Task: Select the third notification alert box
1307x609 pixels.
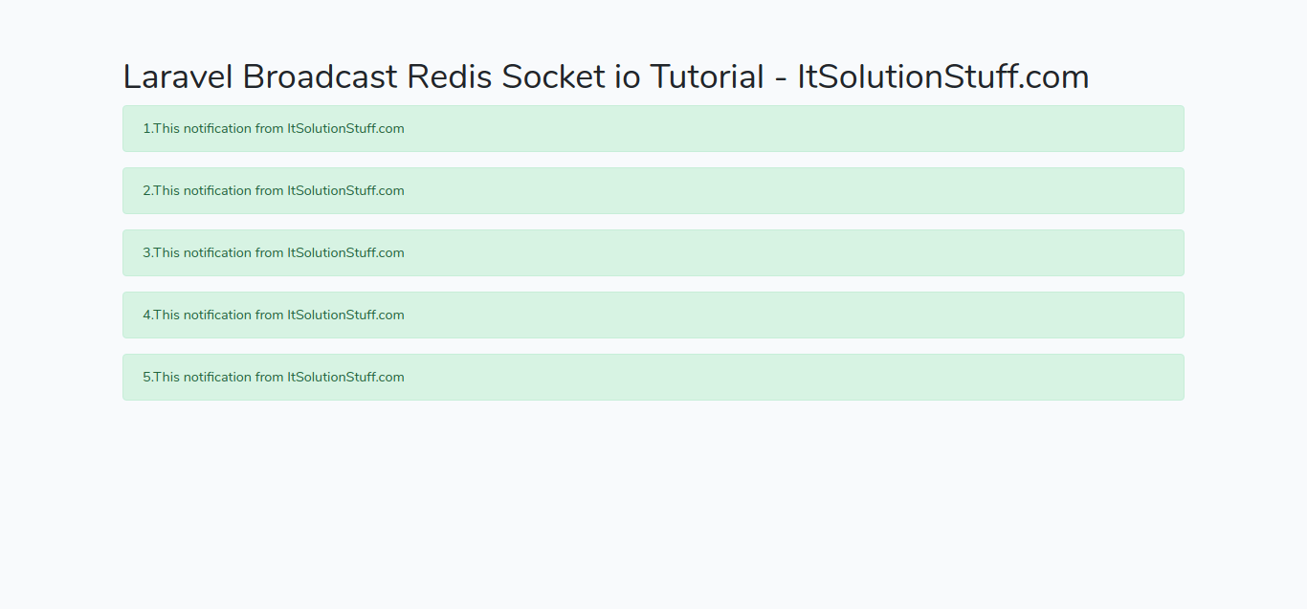Action: tap(653, 252)
